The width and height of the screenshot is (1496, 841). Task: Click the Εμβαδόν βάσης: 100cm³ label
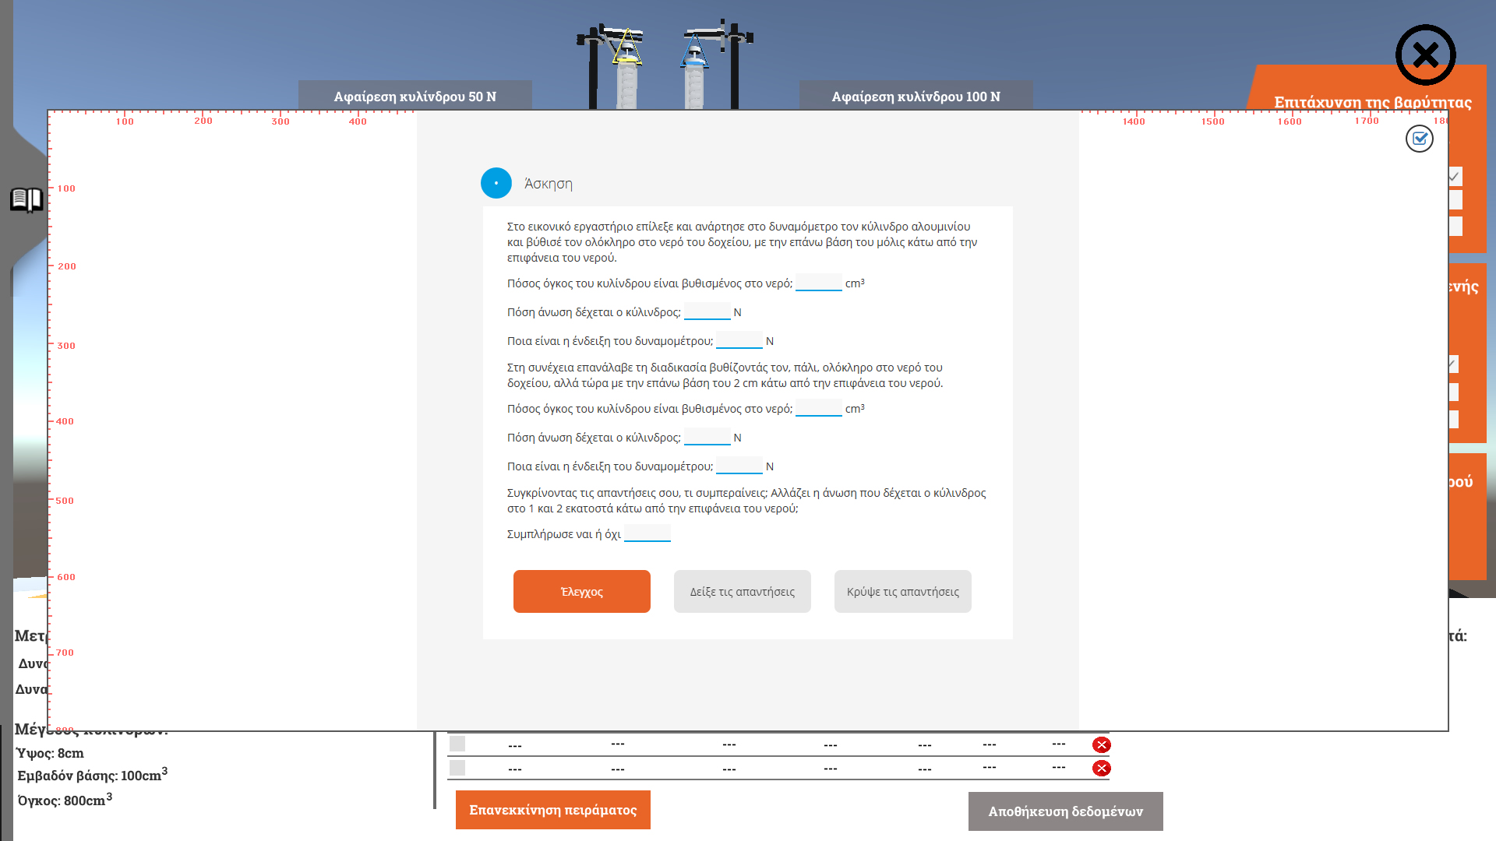92,775
